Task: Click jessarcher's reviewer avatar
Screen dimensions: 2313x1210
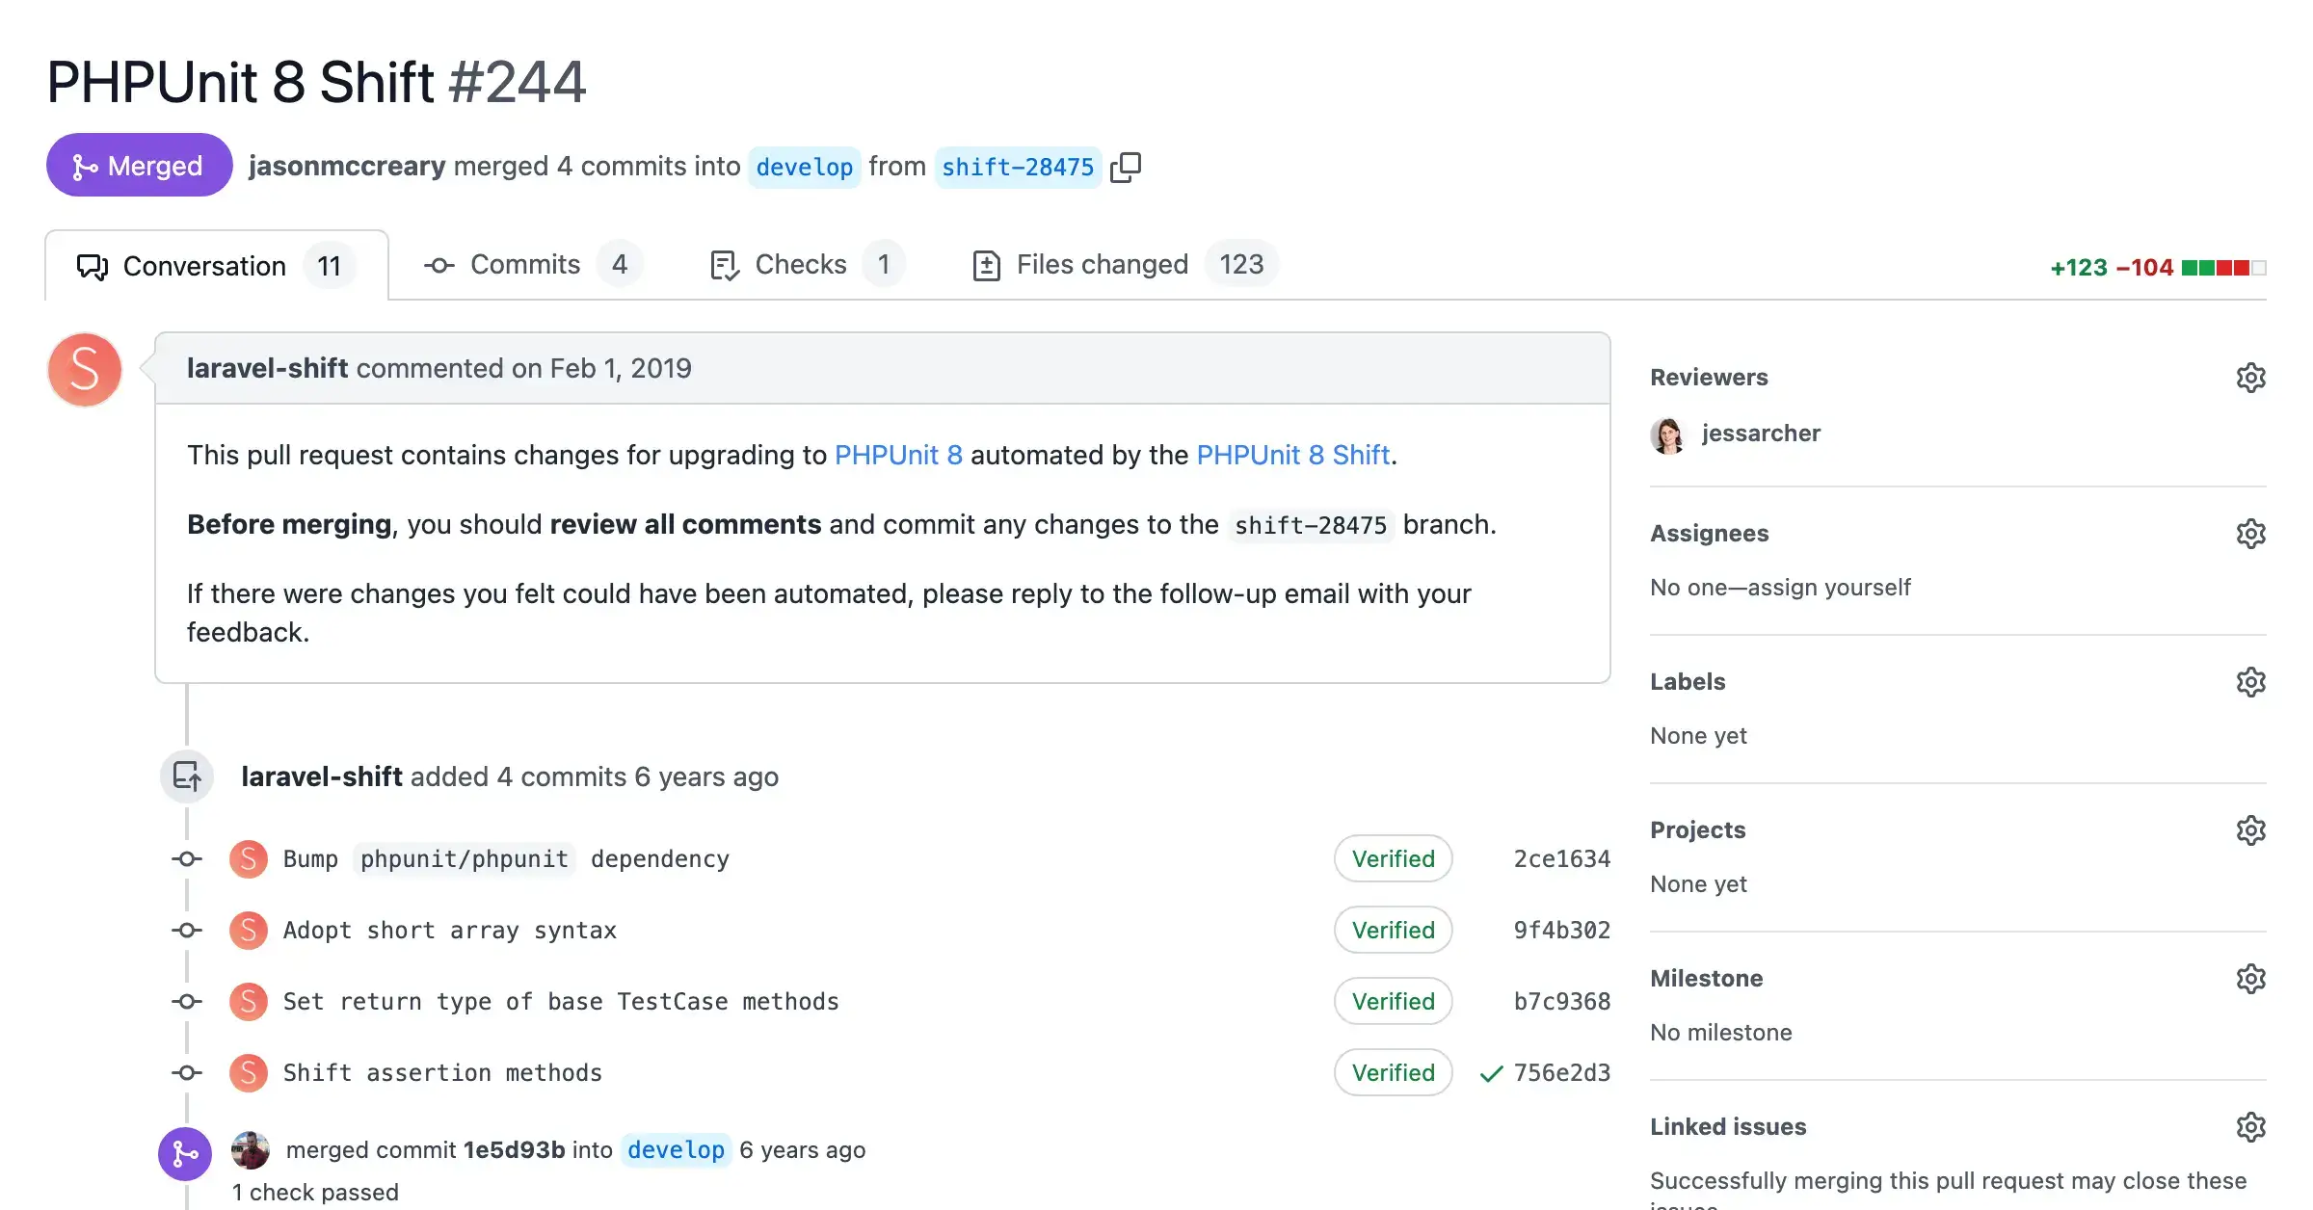Action: (1668, 434)
